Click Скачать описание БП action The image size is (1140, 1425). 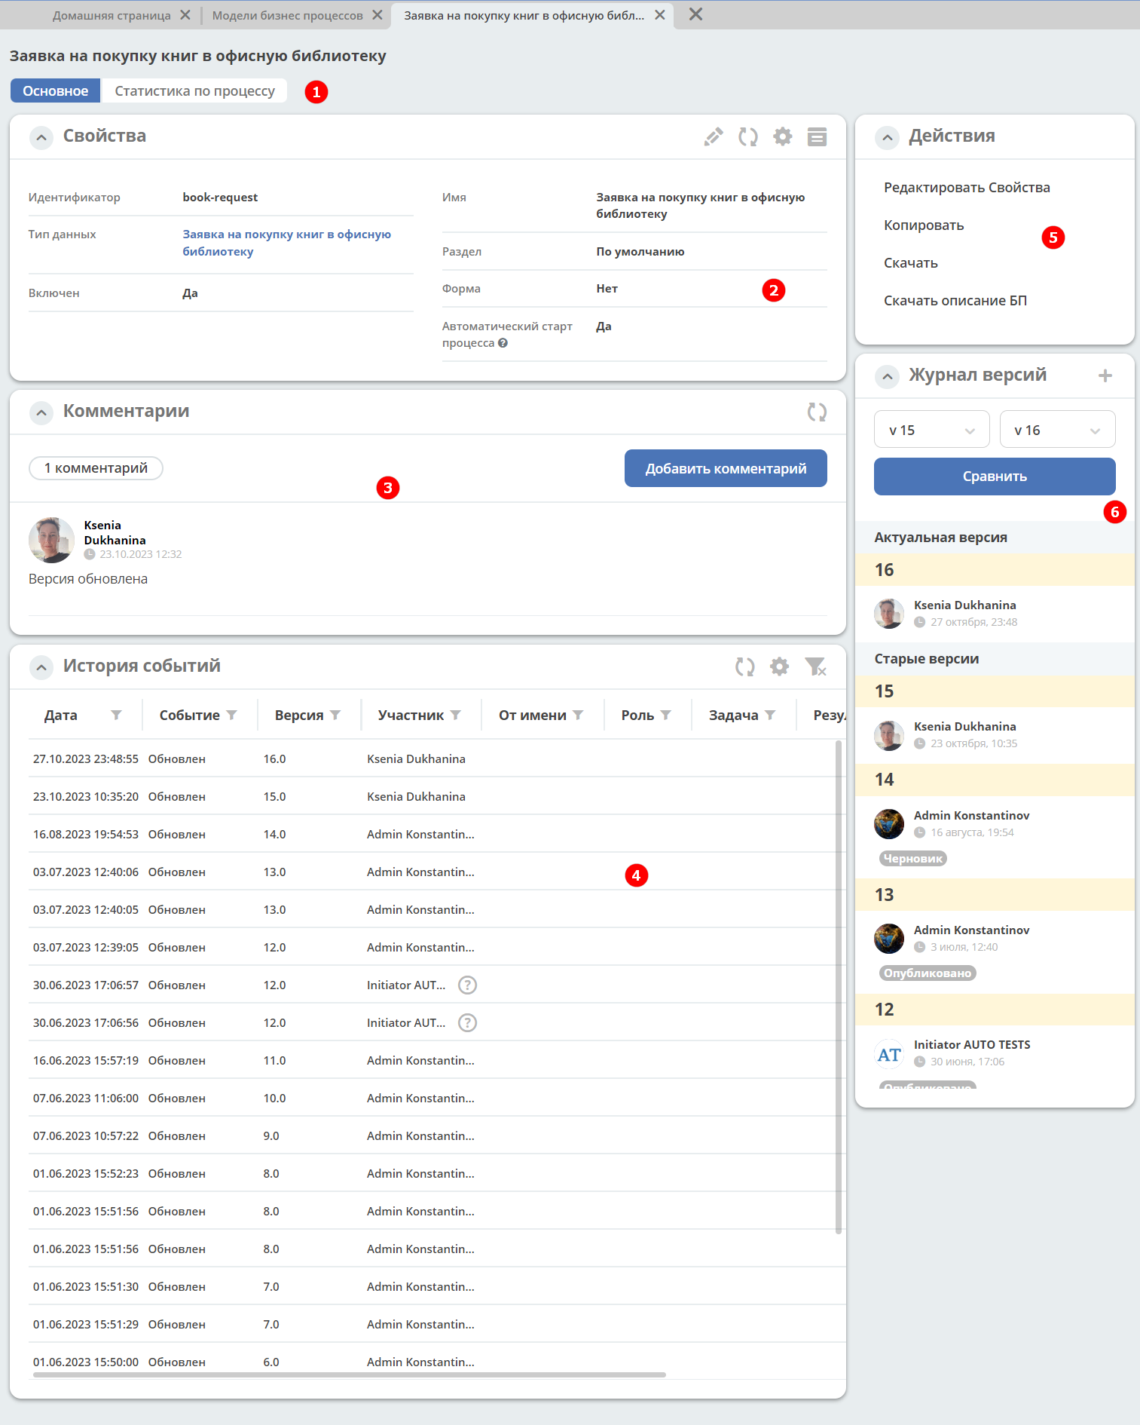pyautogui.click(x=955, y=301)
